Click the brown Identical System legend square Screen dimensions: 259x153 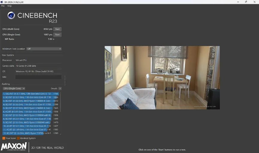18,138
